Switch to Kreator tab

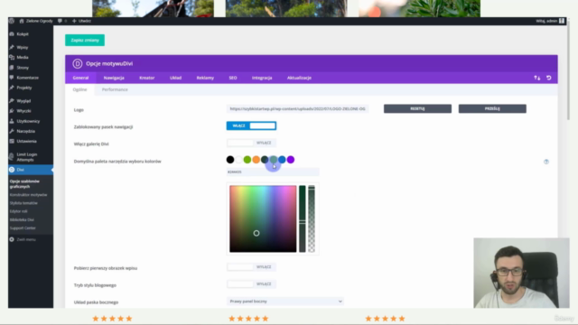pyautogui.click(x=146, y=78)
